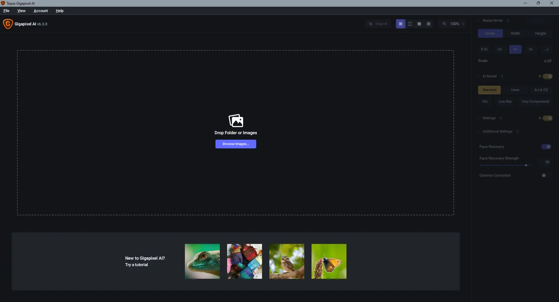Collapse the Additional Settings section chevron

478,132
